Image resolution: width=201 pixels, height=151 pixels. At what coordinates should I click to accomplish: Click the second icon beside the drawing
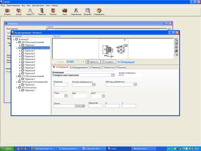pyautogui.click(x=176, y=43)
